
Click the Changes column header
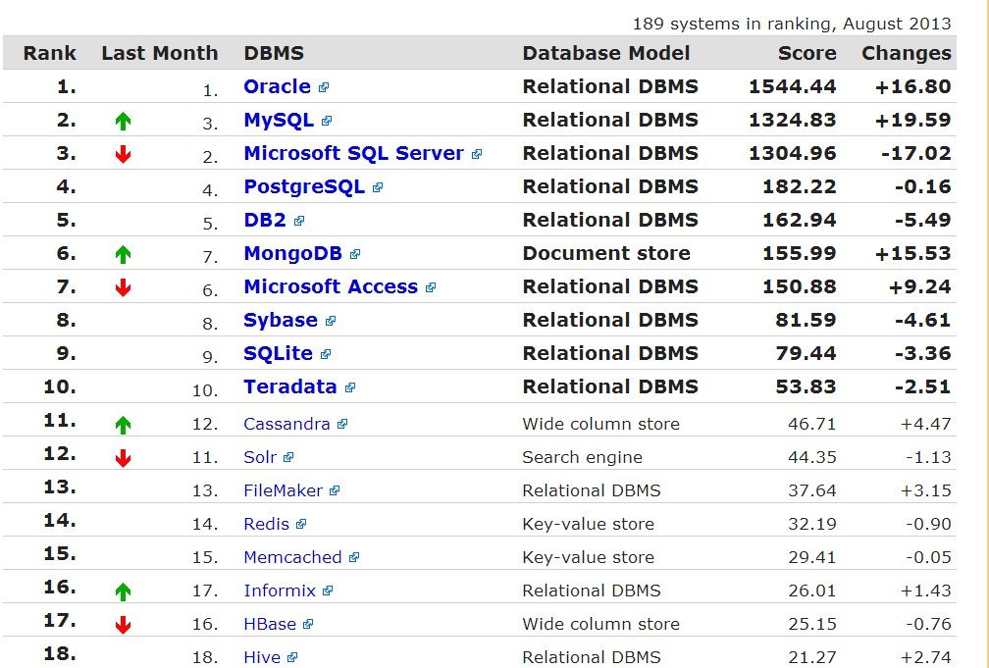click(x=907, y=53)
